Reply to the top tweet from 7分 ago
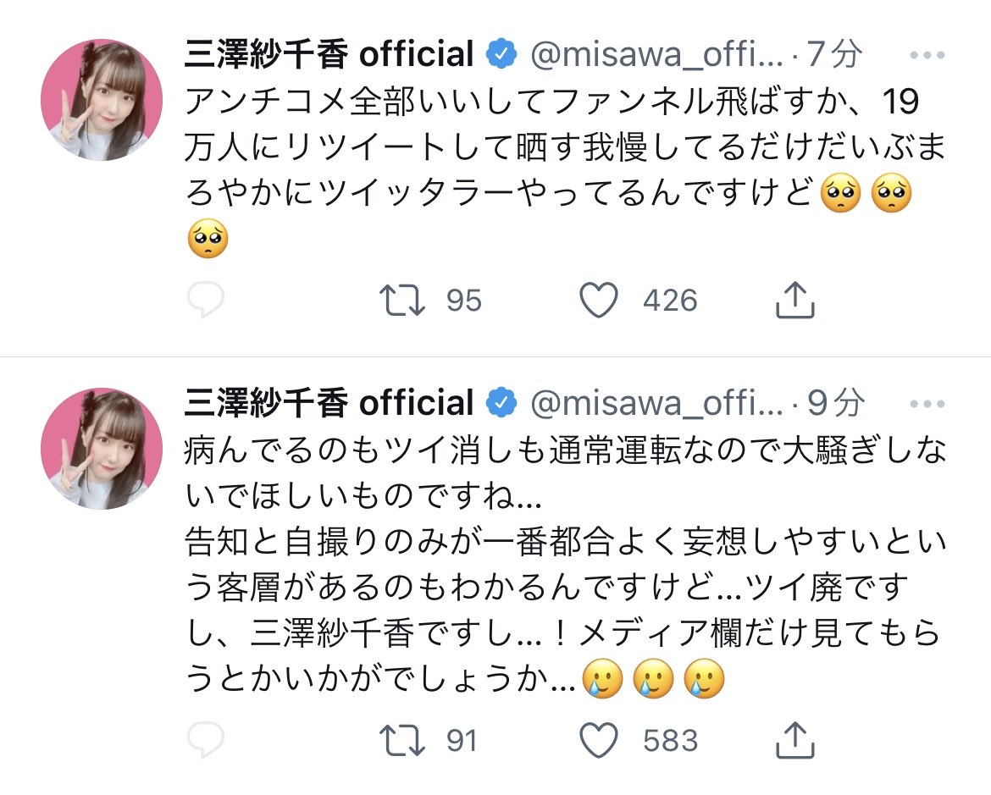 pyautogui.click(x=204, y=300)
